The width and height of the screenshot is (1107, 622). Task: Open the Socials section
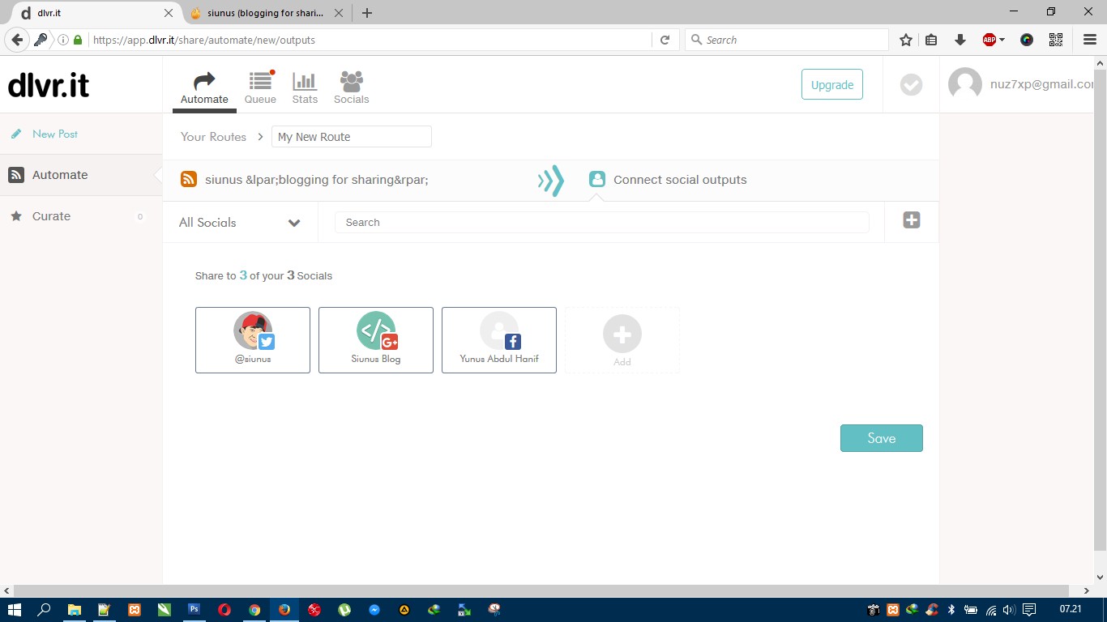tap(351, 88)
